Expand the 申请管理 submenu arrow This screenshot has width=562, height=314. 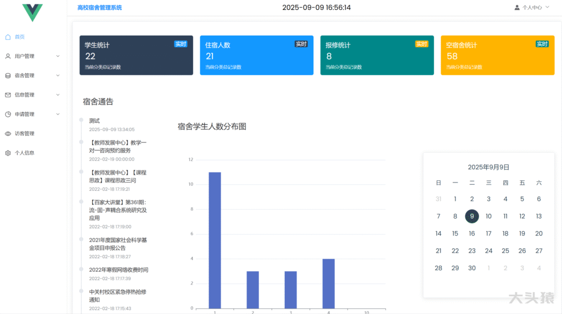[58, 114]
